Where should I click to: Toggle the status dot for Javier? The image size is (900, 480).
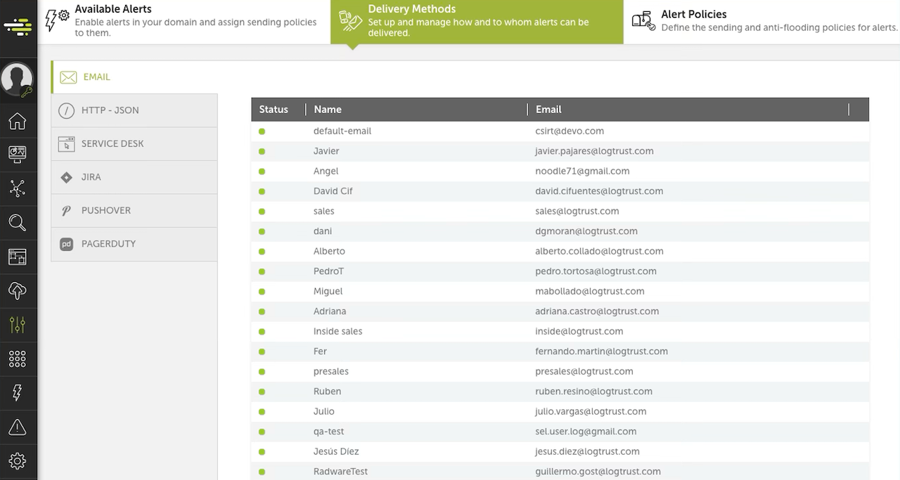262,151
